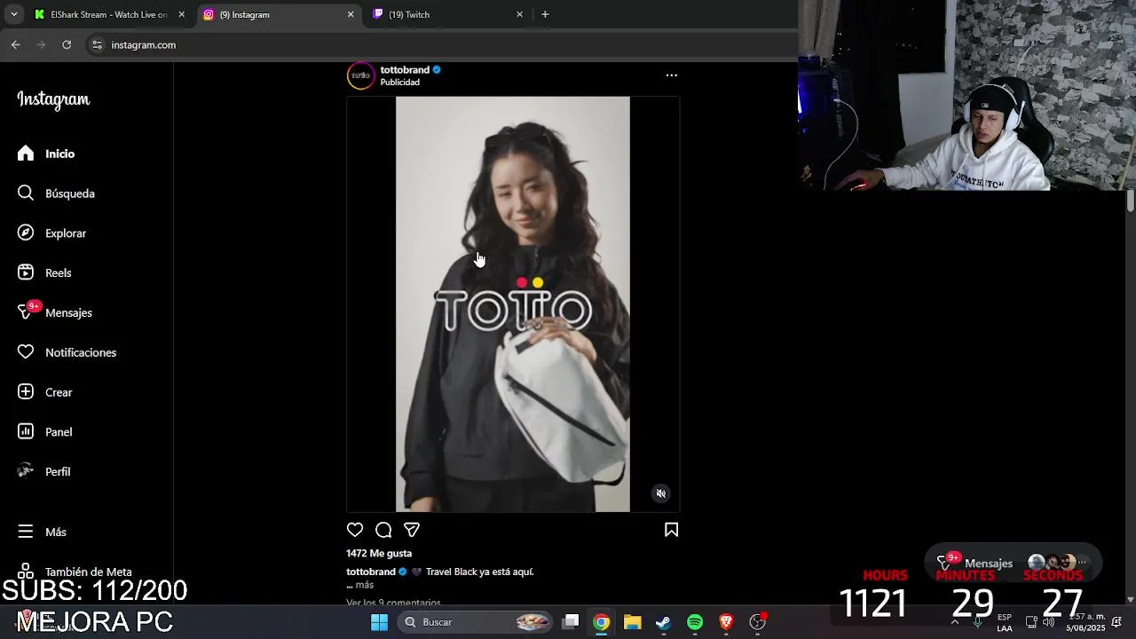Screen dimensions: 1136x639
Task: Open comment bubble icon under post
Action: pos(383,530)
